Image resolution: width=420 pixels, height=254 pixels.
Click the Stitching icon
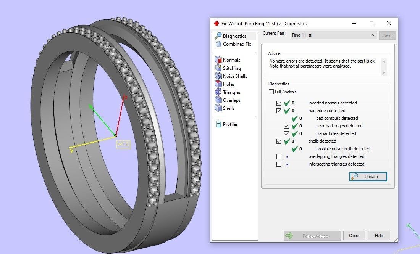[x=218, y=68]
